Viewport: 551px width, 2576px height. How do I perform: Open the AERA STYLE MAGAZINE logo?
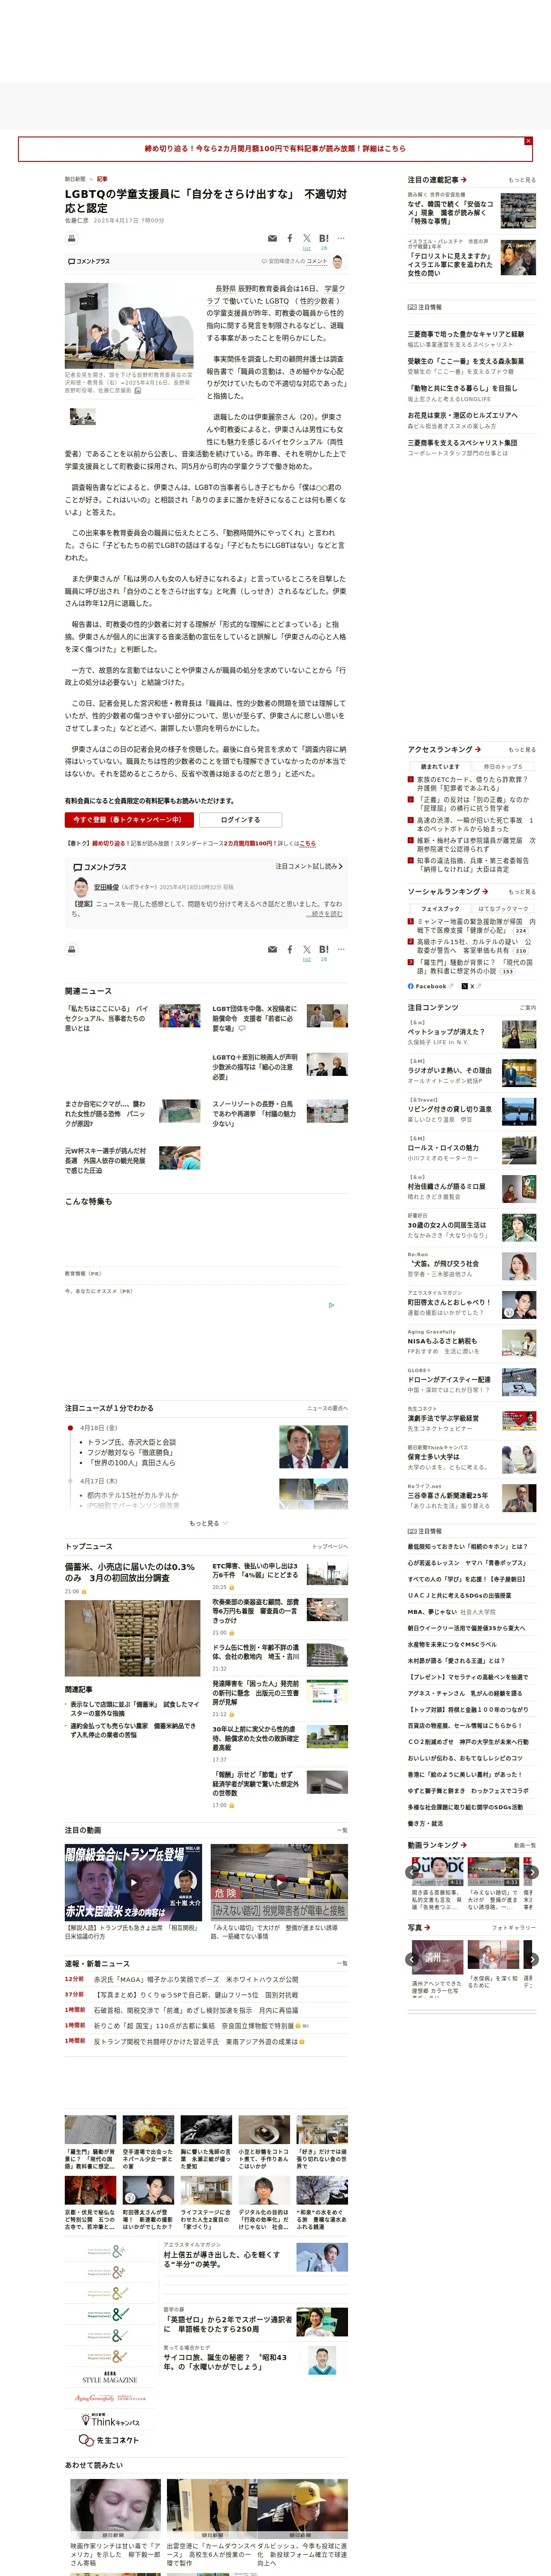pyautogui.click(x=110, y=2378)
